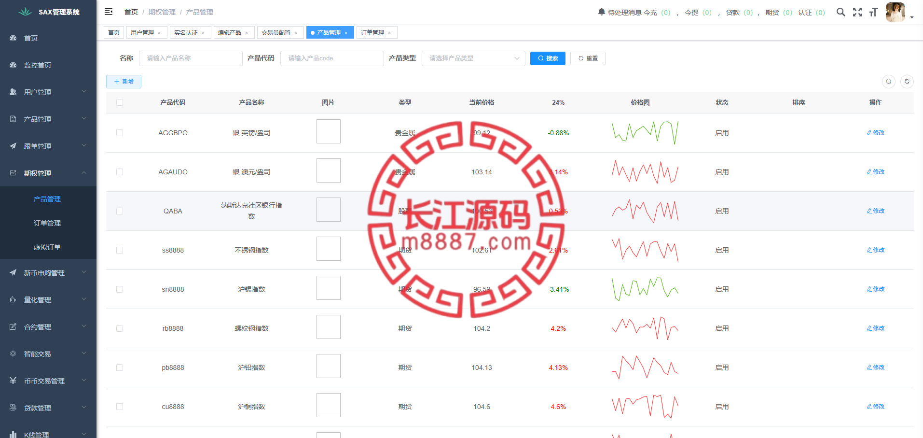Screen dimensions: 923x438
Task: Toggle the select-all checkbox in table header
Action: [x=120, y=102]
